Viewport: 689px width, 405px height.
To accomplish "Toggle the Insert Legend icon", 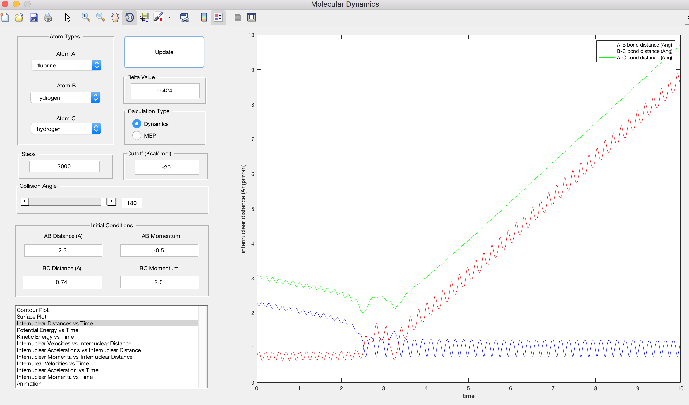I will coord(218,17).
